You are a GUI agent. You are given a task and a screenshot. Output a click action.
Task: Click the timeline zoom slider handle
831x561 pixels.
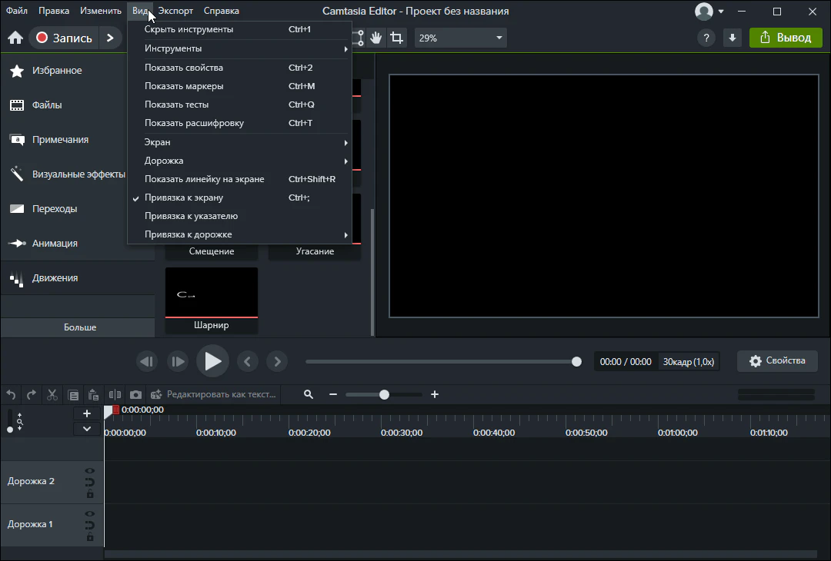coord(384,394)
